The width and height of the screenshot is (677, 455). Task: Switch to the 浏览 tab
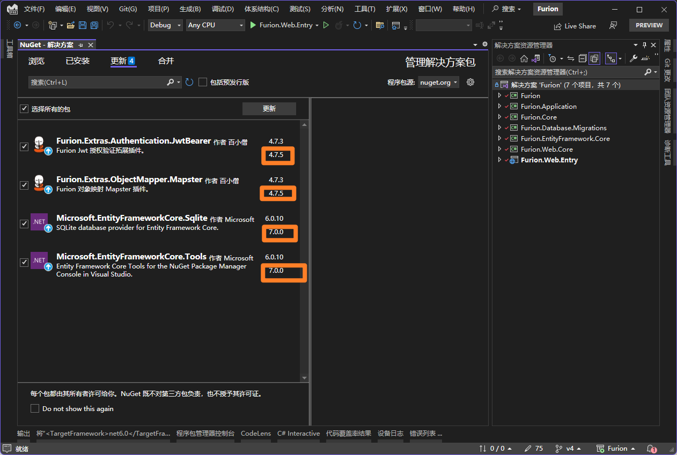[x=36, y=61]
